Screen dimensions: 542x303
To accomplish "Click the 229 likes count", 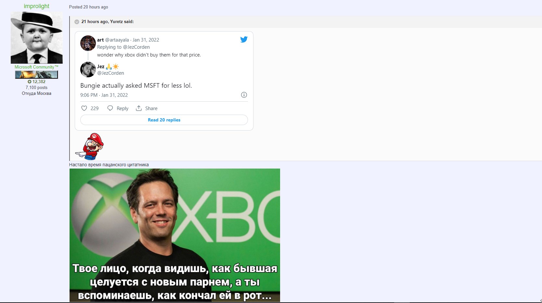I will pyautogui.click(x=95, y=108).
